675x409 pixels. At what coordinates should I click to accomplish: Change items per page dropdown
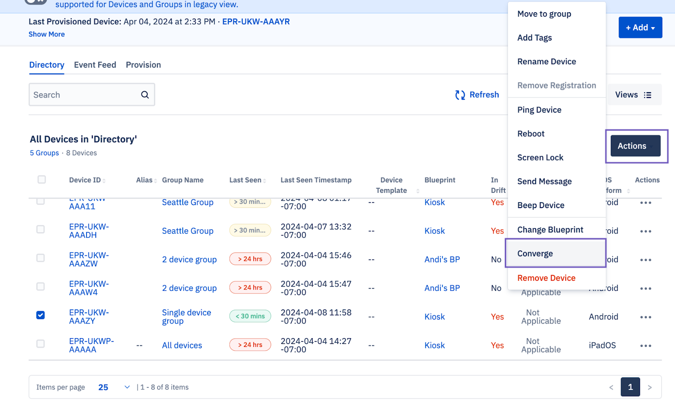tap(114, 387)
